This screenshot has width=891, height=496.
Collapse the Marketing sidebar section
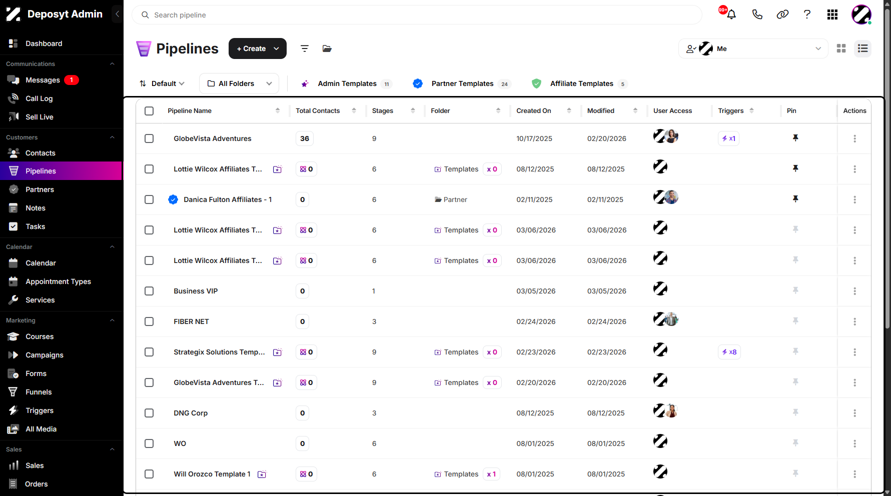pos(112,320)
